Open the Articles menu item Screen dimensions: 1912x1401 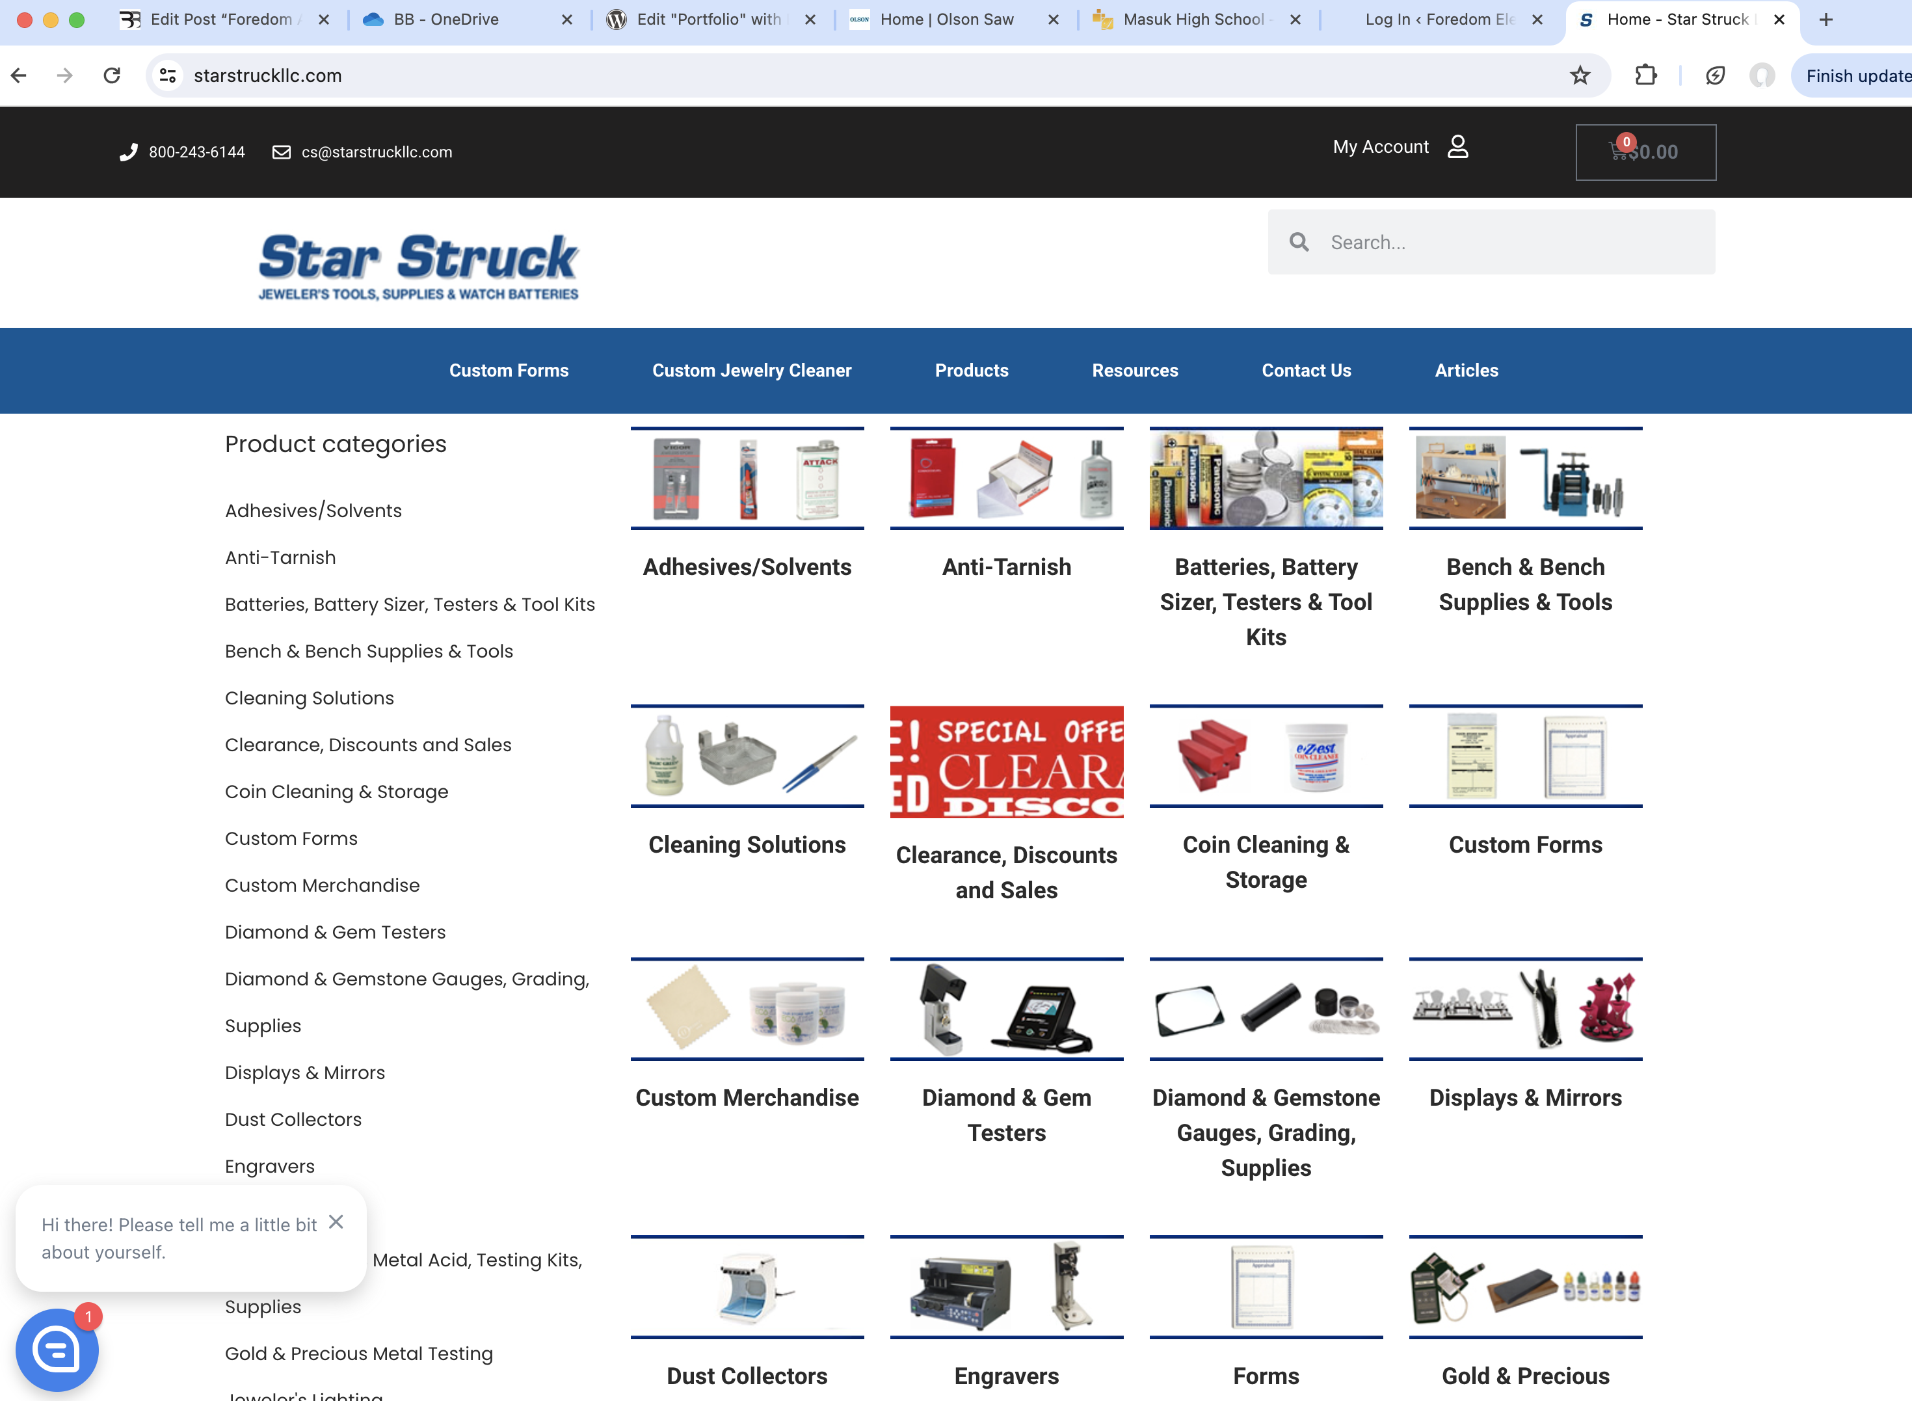pyautogui.click(x=1466, y=371)
